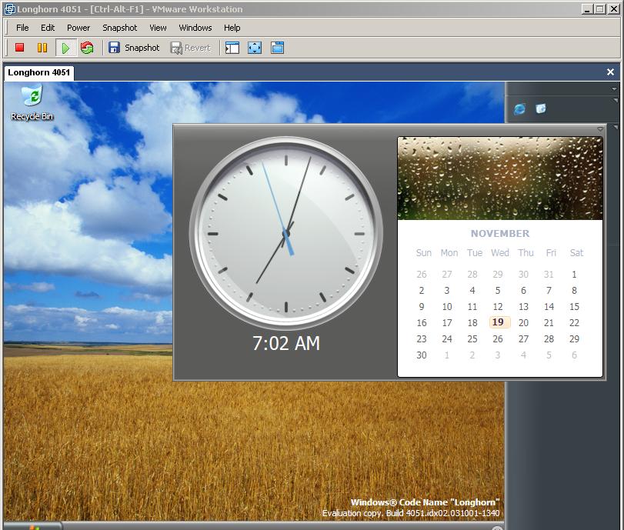The width and height of the screenshot is (624, 530).
Task: Minimize the VMware Workstation window
Action: click(587, 8)
